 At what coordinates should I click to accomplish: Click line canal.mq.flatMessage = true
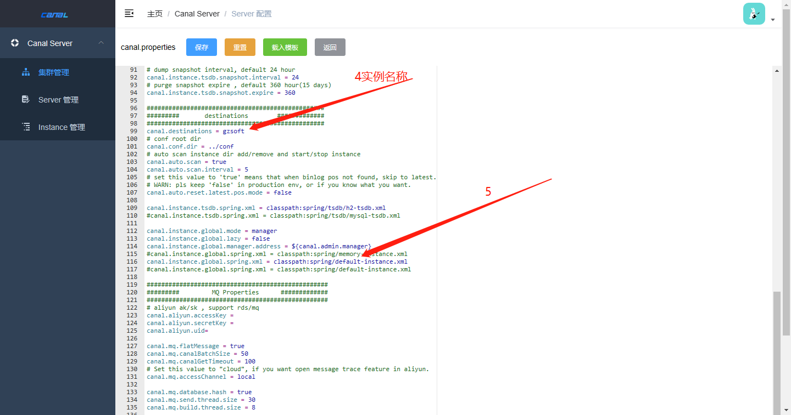click(x=196, y=346)
